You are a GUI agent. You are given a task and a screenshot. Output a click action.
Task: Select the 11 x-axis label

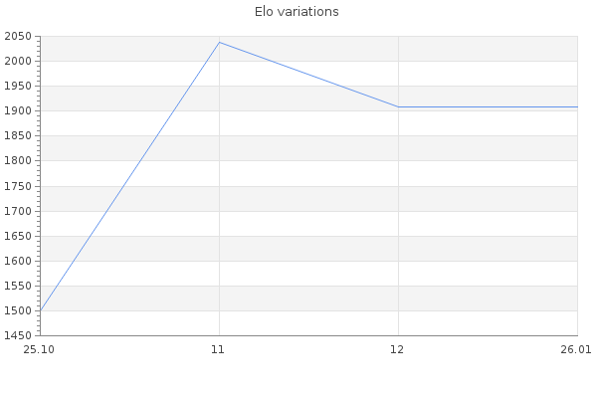click(219, 348)
